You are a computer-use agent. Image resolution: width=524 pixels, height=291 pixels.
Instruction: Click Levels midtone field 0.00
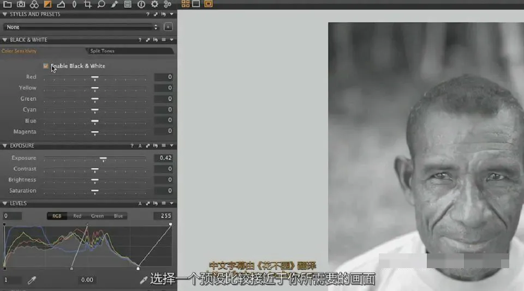pyautogui.click(x=87, y=280)
